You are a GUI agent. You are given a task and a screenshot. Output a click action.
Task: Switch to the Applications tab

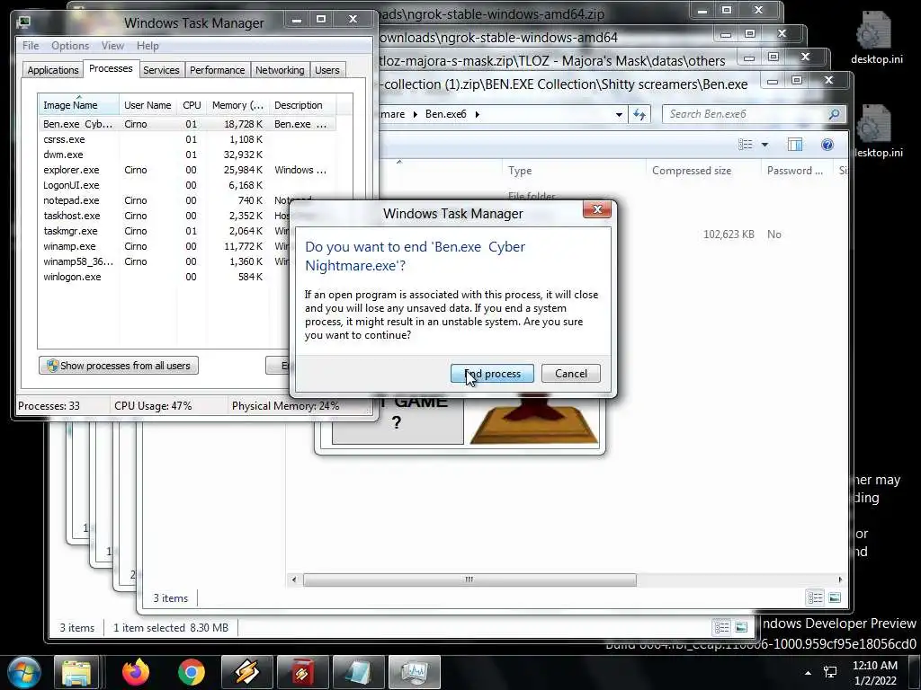[53, 70]
